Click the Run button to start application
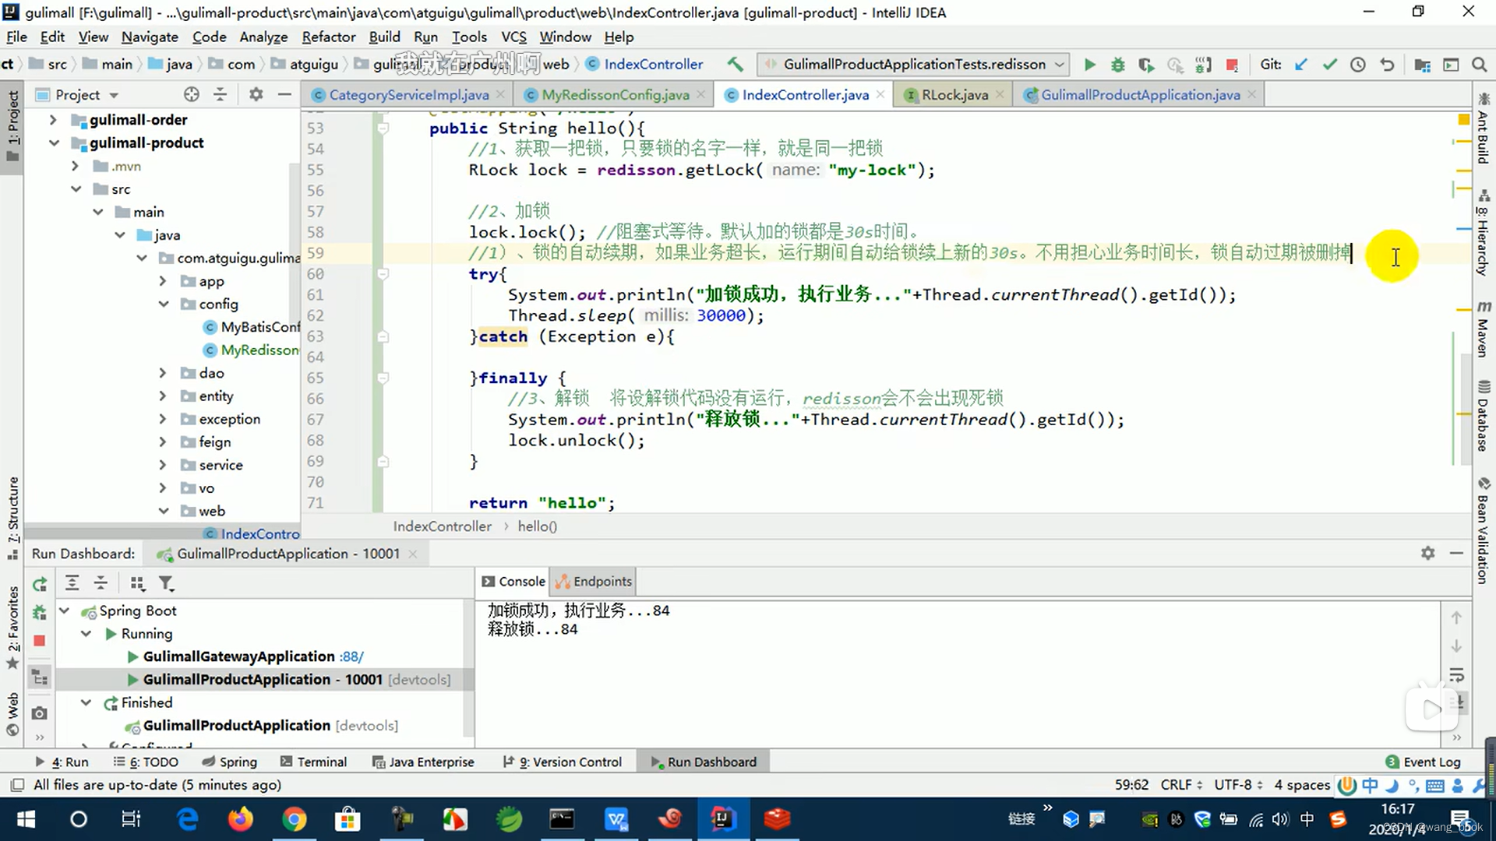The height and width of the screenshot is (841, 1496). pos(1089,65)
